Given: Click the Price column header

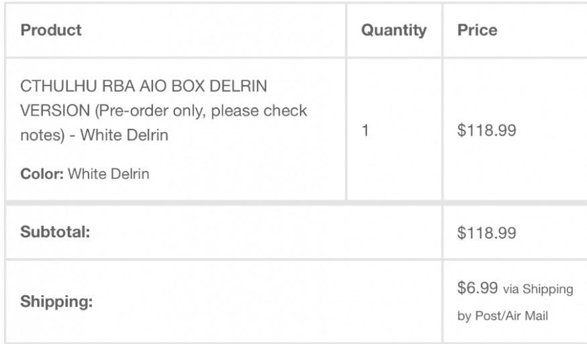Looking at the screenshot, I should click(x=477, y=30).
